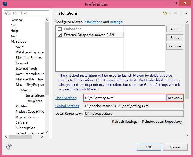Click the Local Repository path field
Screen dimensions: 193x157
134,114
